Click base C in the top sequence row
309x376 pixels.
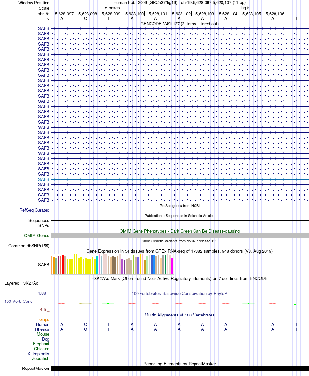85,19
